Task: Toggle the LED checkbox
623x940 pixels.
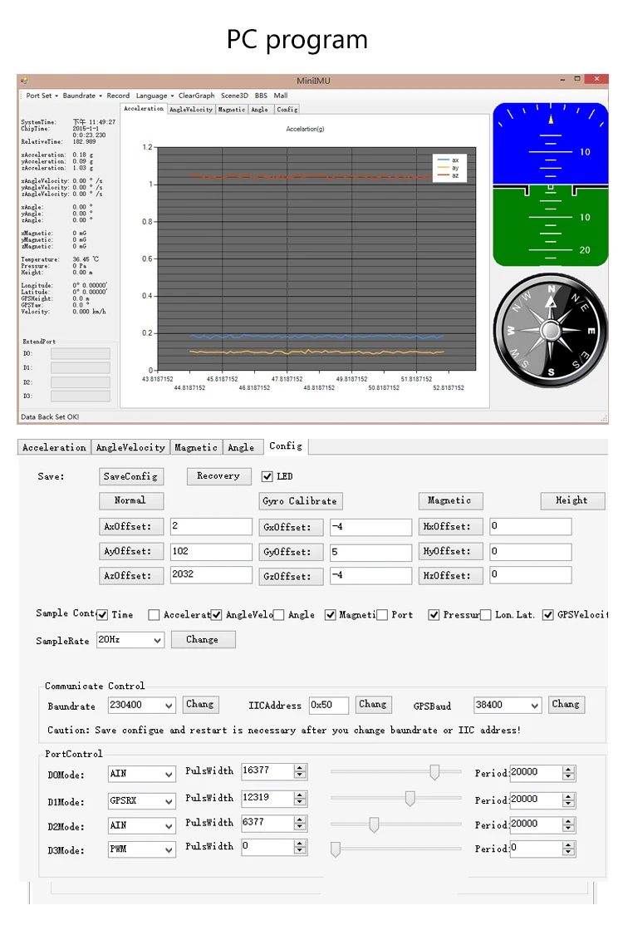Action: click(x=267, y=476)
